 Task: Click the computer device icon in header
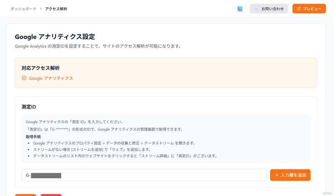(240, 9)
